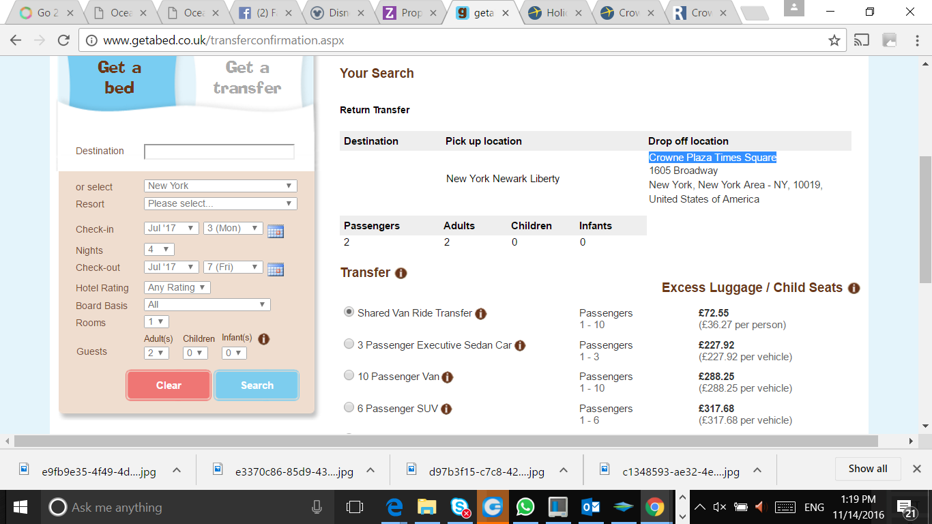Screen dimensions: 932x524
Task: Open Task View from the taskbar
Action: pyautogui.click(x=355, y=507)
